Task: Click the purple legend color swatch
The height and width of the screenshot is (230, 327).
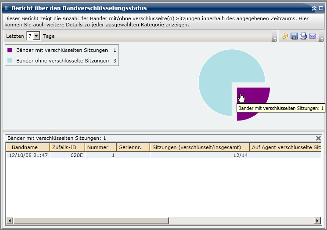Action: click(x=10, y=50)
